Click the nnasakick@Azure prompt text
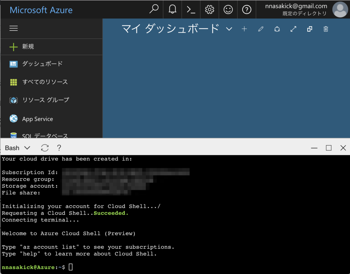Viewport: 350px width, 274px height. 28,267
